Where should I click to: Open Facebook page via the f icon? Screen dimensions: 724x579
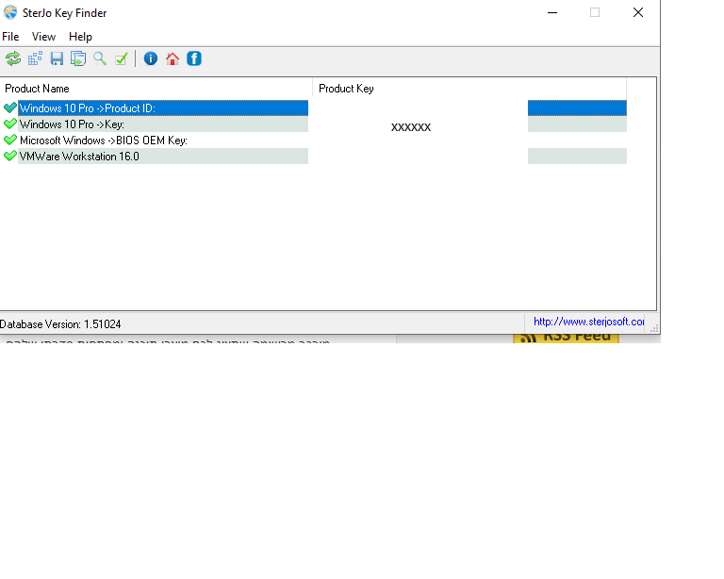pos(194,58)
